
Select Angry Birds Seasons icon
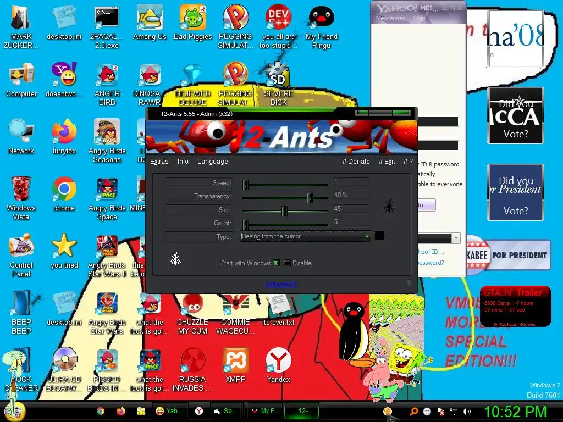107,141
